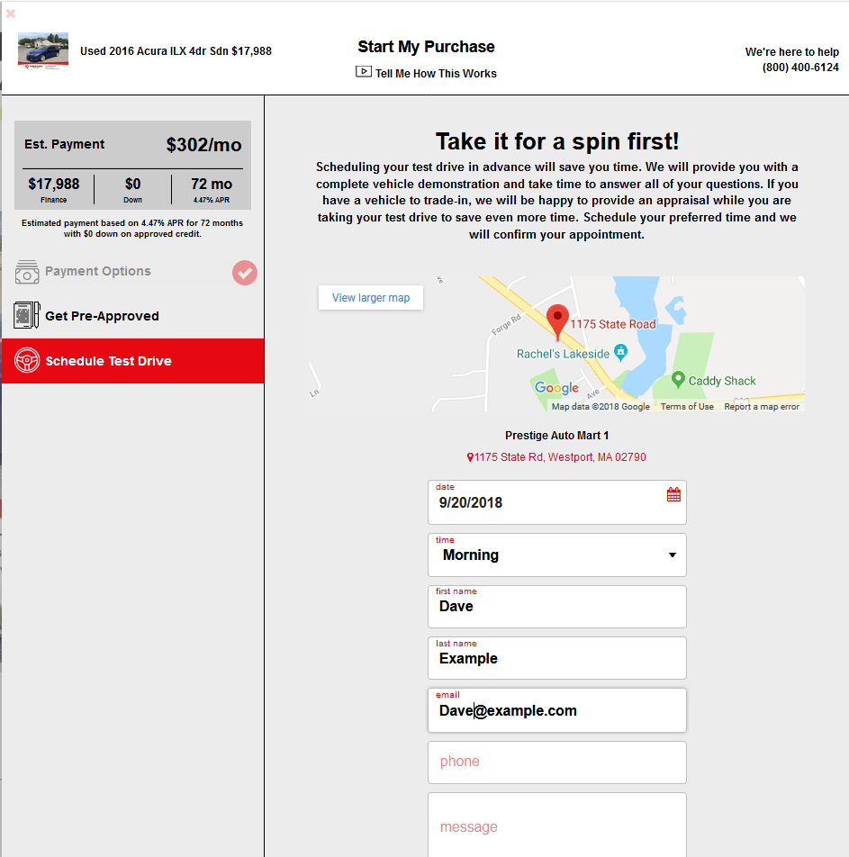Click the date field showing 9/20/2018
This screenshot has height=857, width=849.
[556, 502]
